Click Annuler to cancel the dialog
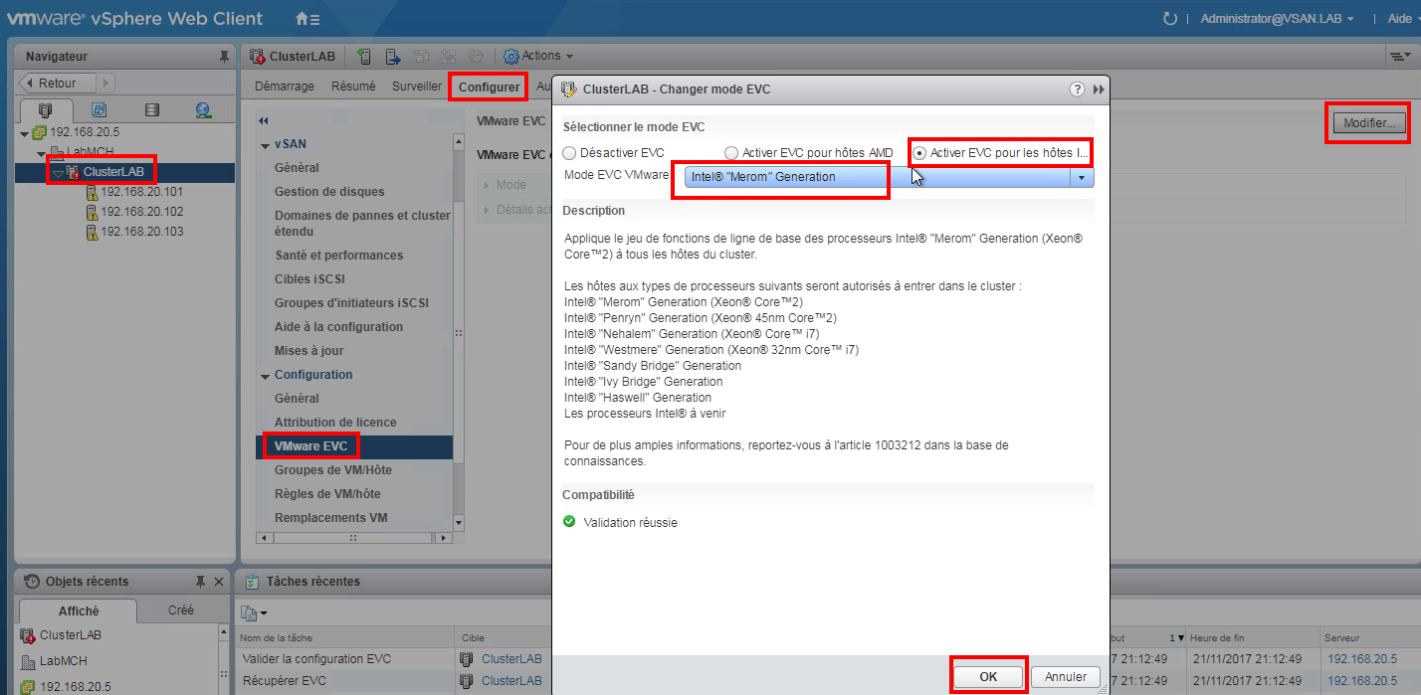The height and width of the screenshot is (695, 1421). click(1066, 676)
